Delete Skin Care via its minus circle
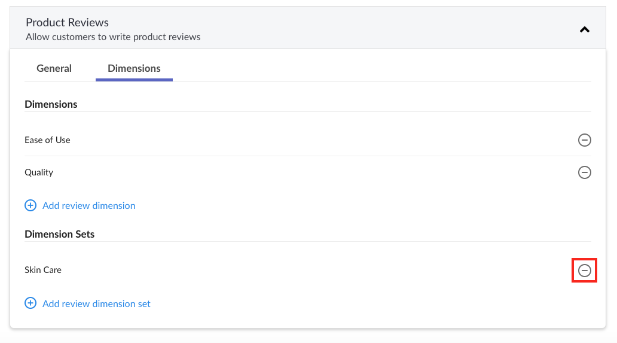This screenshot has height=343, width=617. point(584,270)
